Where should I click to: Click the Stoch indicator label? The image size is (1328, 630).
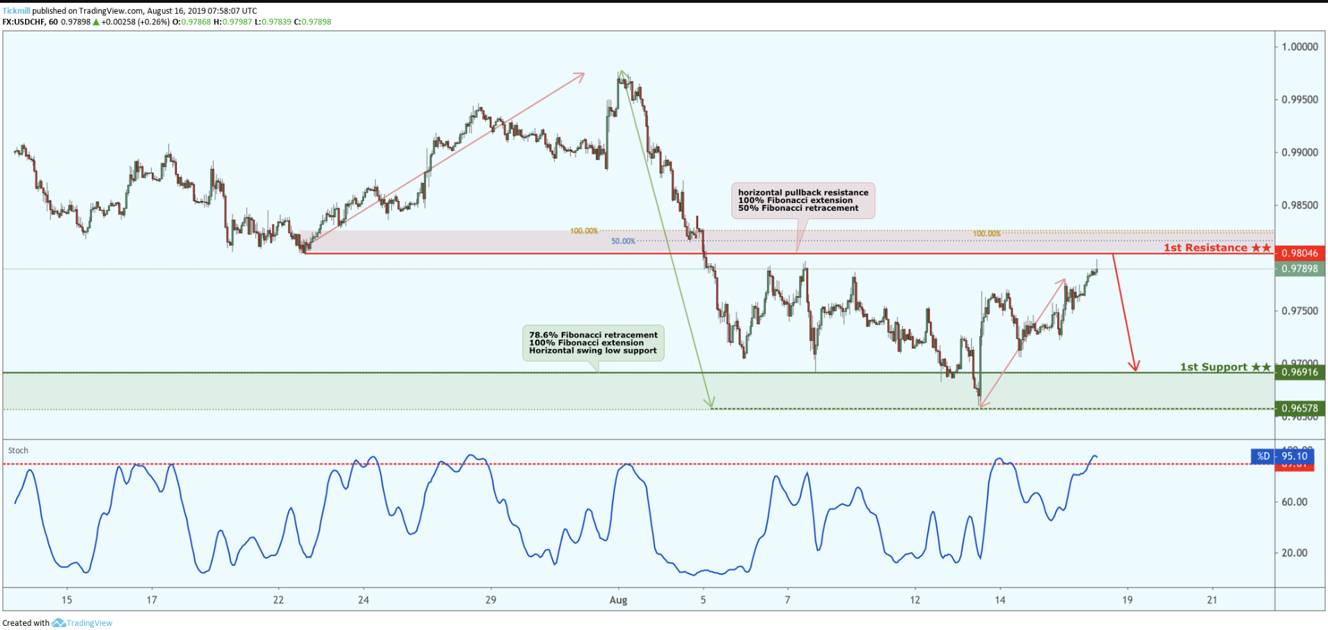(x=18, y=451)
